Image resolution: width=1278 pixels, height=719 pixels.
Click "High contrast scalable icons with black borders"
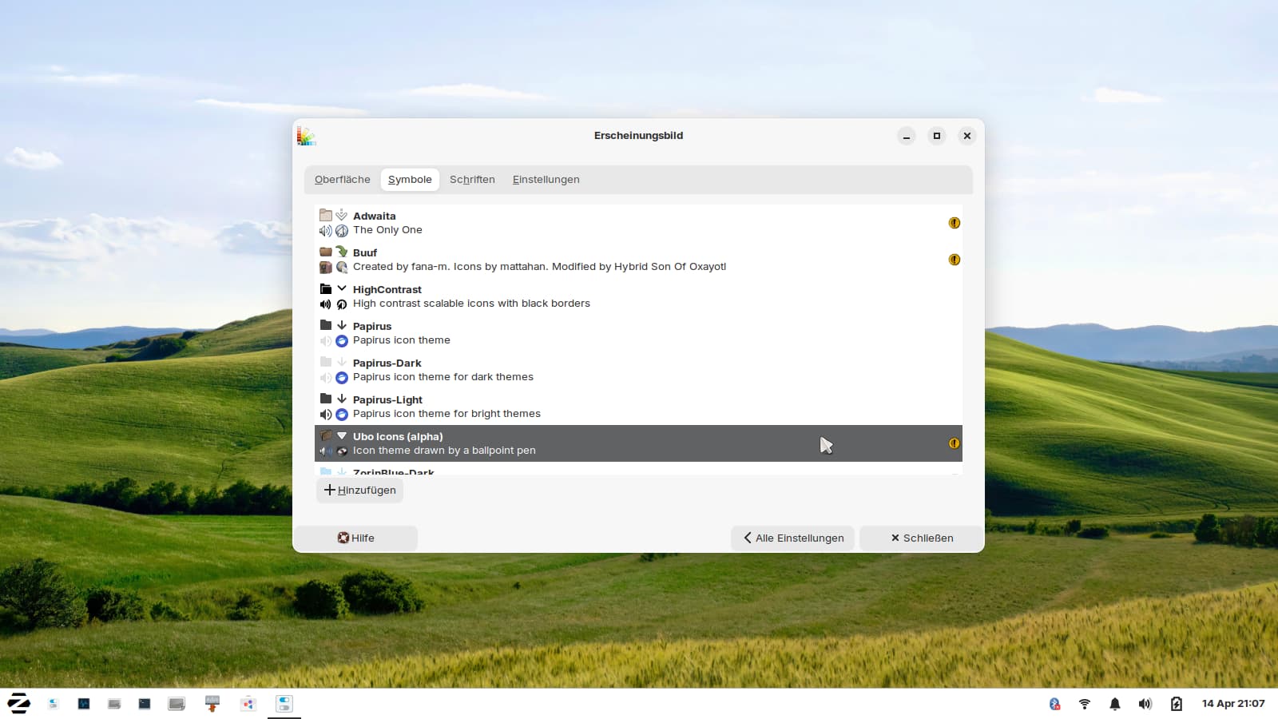[x=471, y=304]
